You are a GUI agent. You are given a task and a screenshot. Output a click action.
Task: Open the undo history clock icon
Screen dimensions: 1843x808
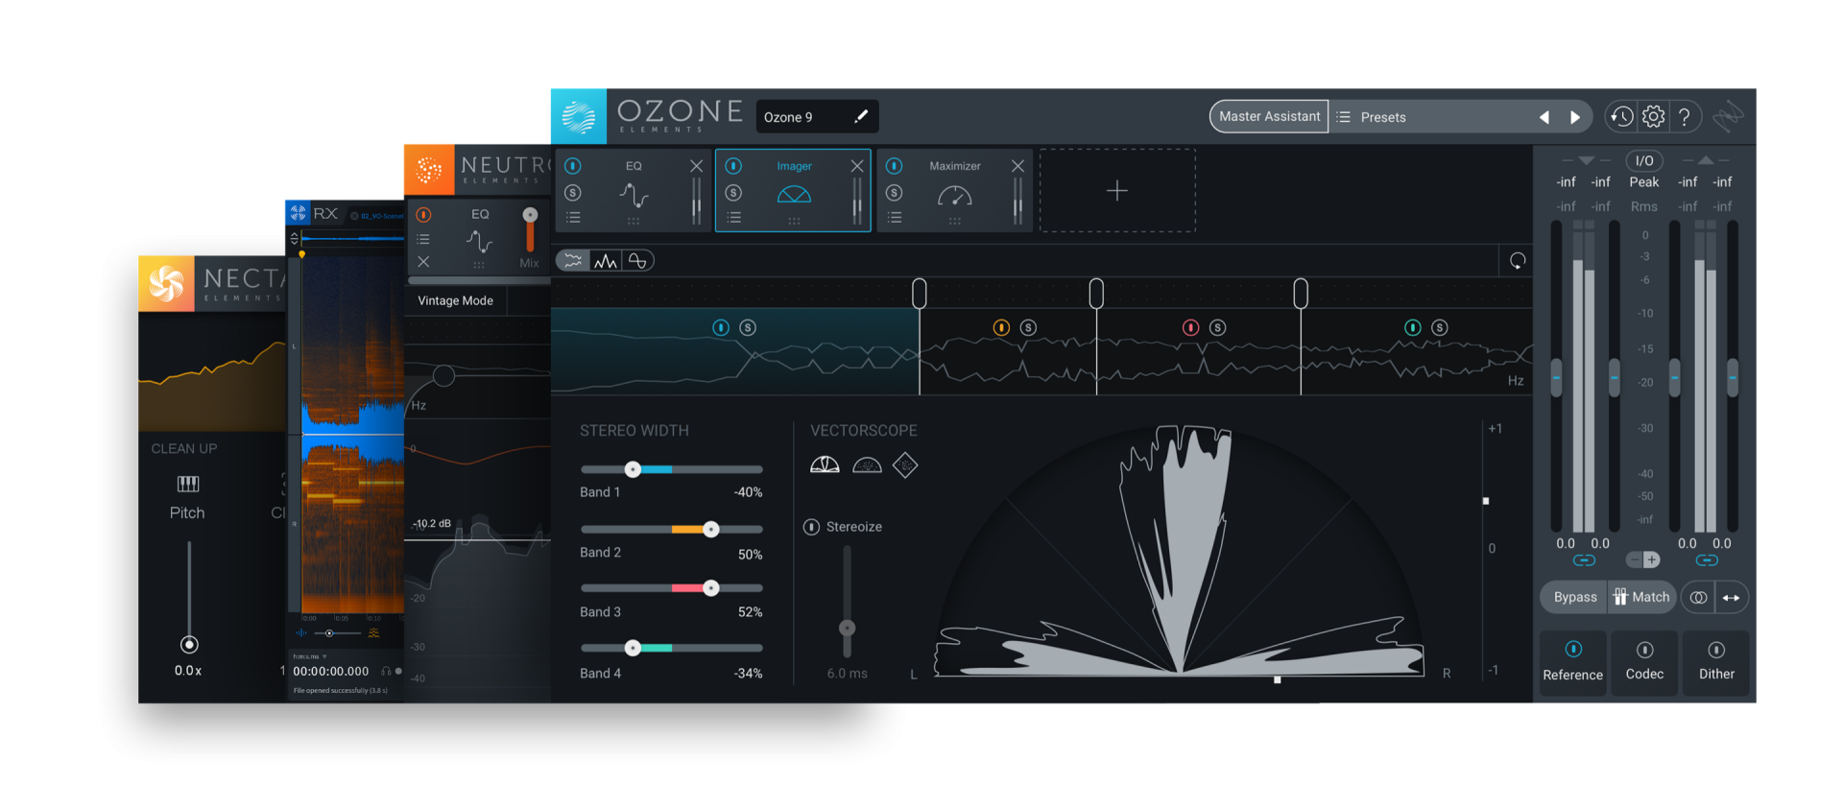click(x=1621, y=117)
